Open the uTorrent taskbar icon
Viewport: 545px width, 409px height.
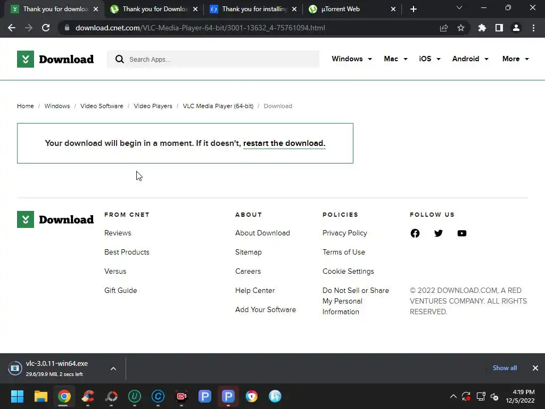point(135,396)
